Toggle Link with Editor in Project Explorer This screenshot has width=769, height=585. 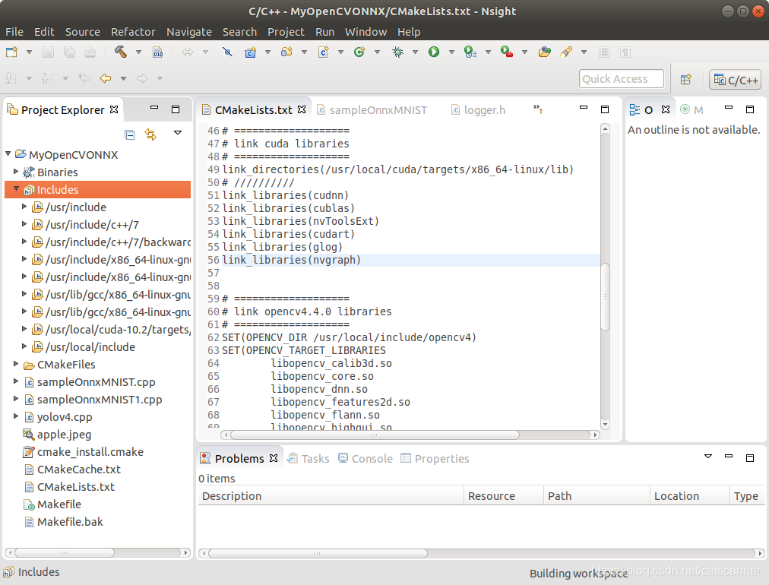coord(150,134)
